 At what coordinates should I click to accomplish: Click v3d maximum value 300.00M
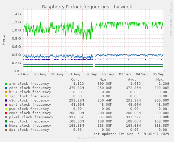coord(162,100)
